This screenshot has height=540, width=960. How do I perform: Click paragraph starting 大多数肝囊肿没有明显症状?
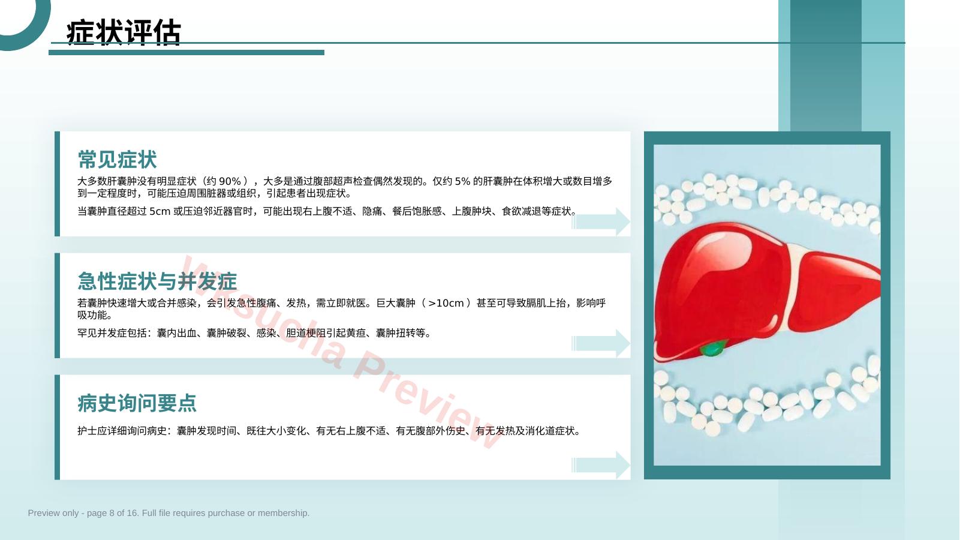(345, 187)
